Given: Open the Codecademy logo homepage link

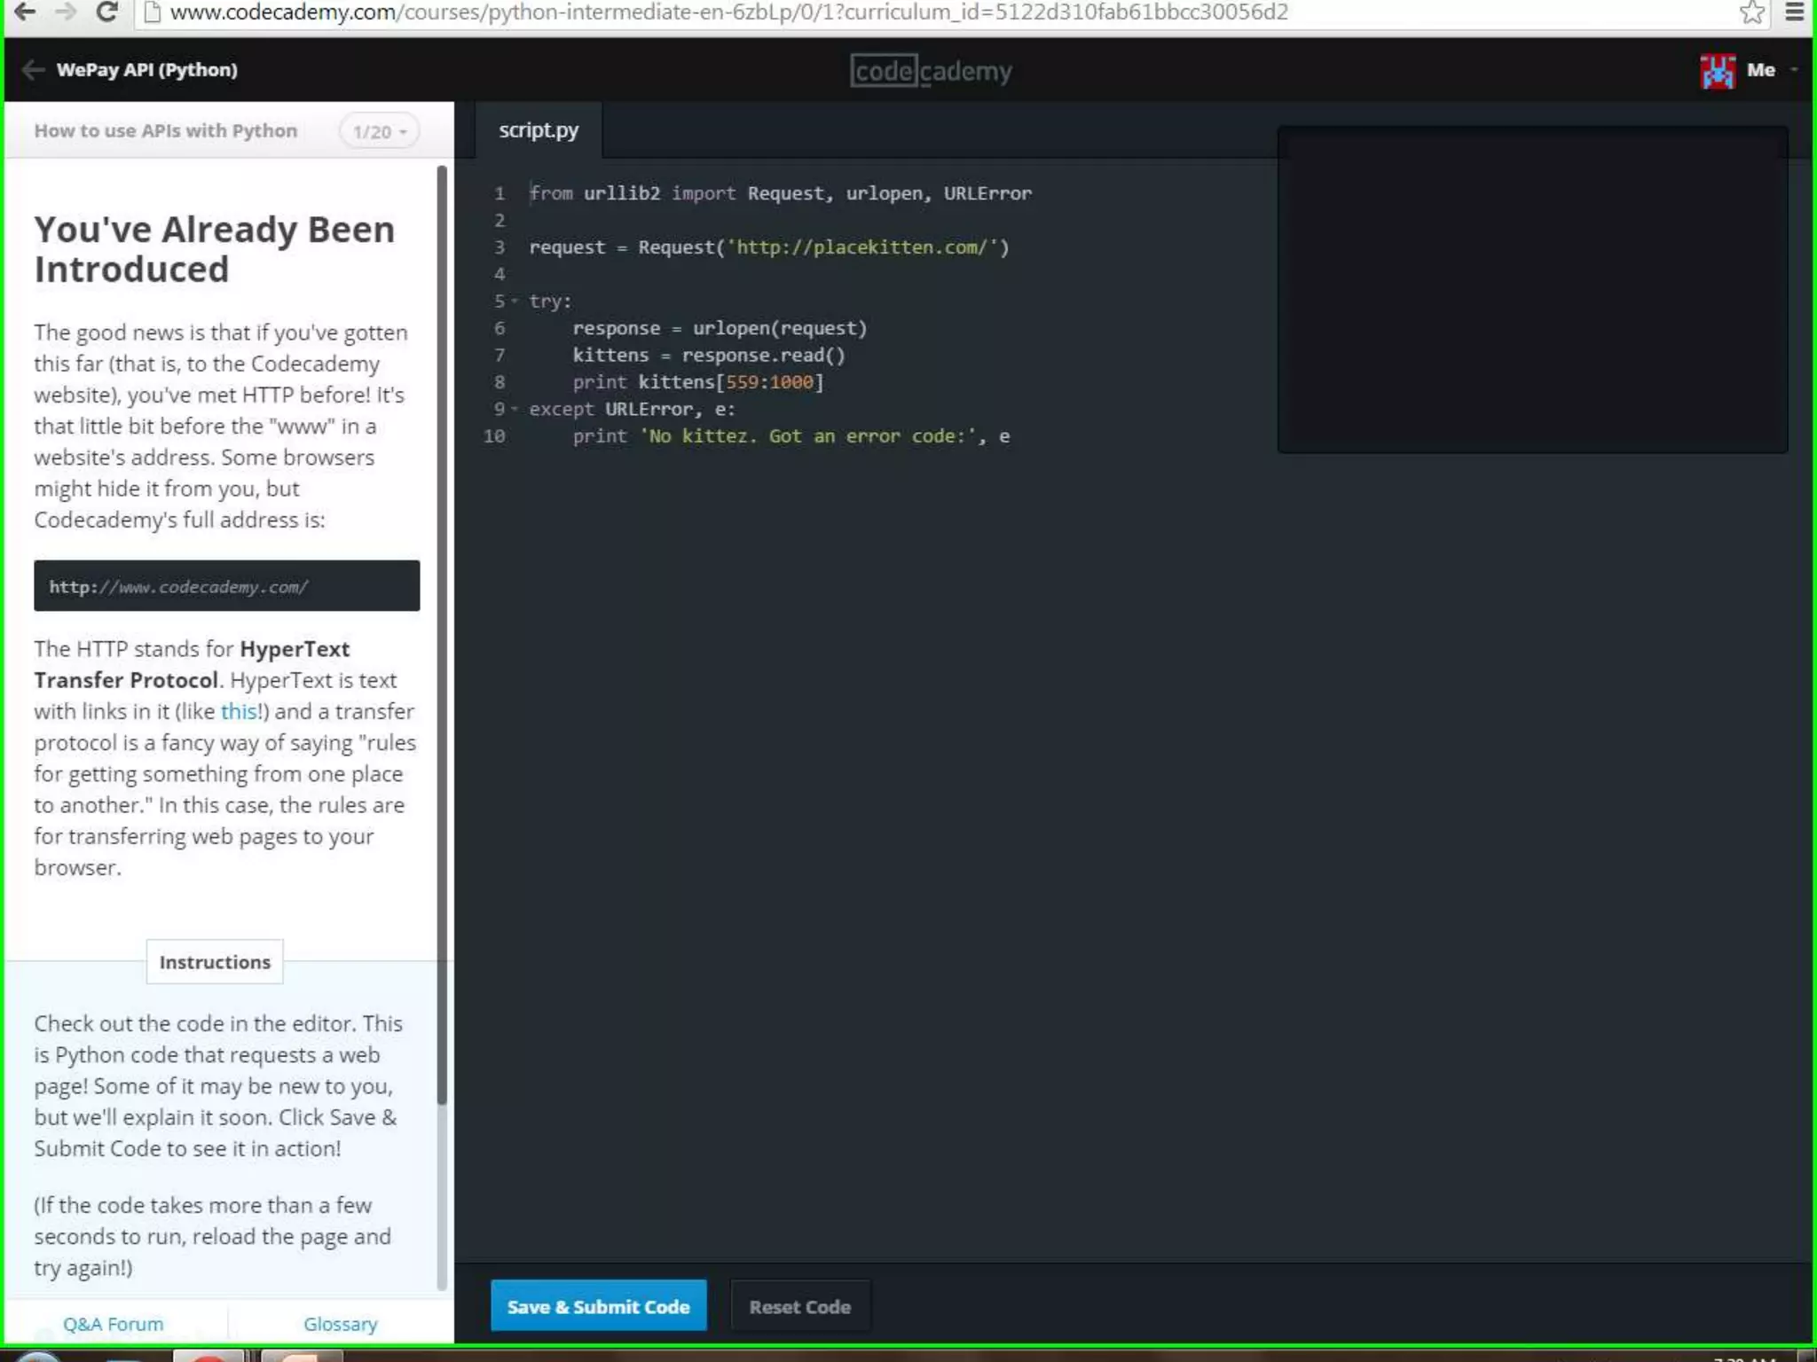Looking at the screenshot, I should 931,71.
